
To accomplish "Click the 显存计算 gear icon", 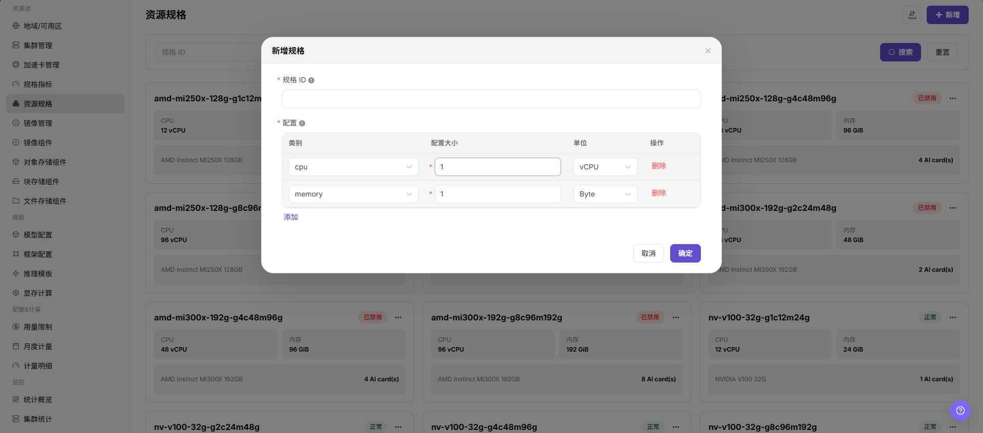I will [16, 293].
